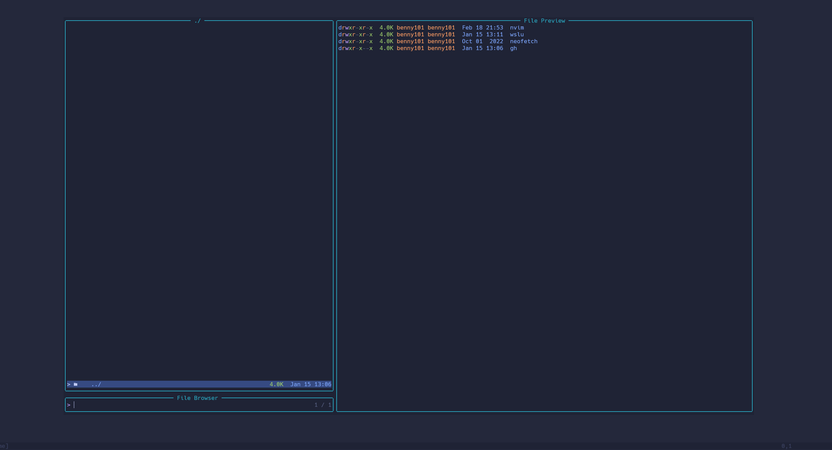Click the status text at bottom-left corner
The image size is (832, 450).
coord(4,447)
